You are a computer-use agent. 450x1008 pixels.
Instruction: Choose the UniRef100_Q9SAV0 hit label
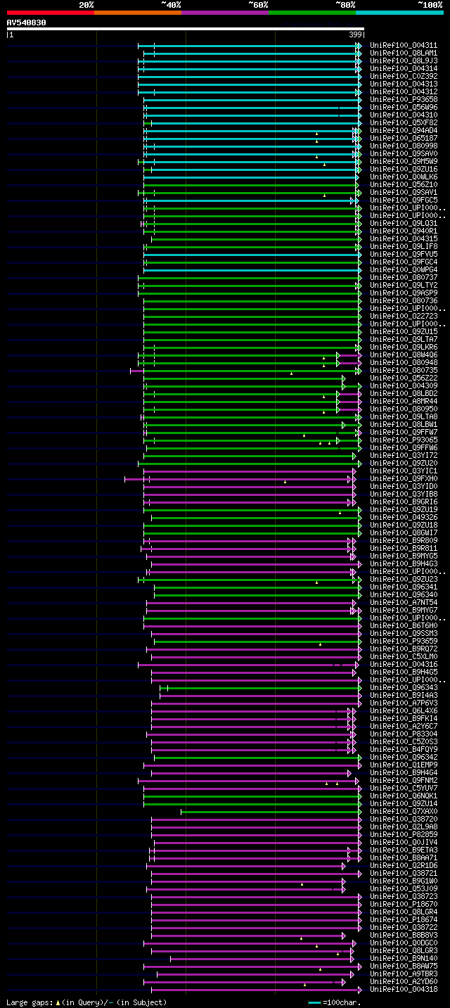click(404, 154)
